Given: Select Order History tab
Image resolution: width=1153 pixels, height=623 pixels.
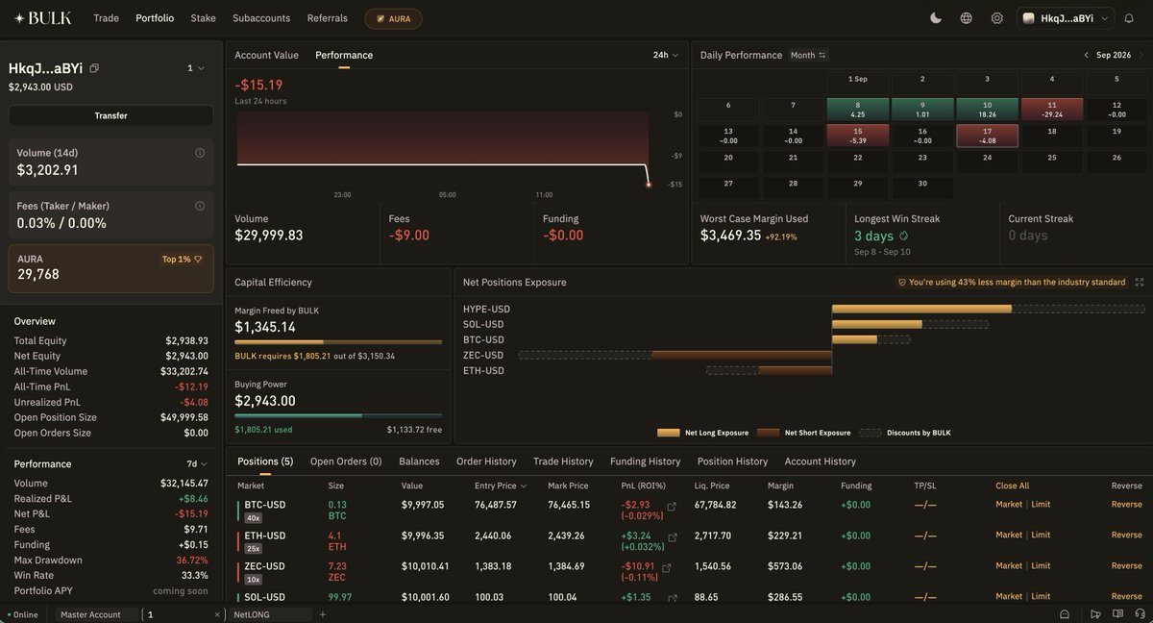Looking at the screenshot, I should (486, 461).
